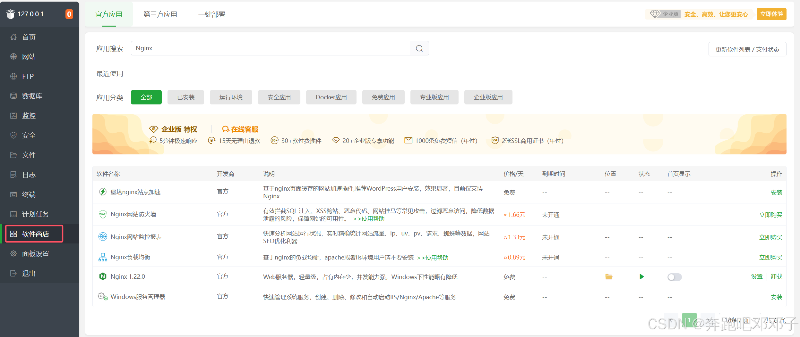Click the WAF icon for Nginx网站防火墙

pos(103,214)
